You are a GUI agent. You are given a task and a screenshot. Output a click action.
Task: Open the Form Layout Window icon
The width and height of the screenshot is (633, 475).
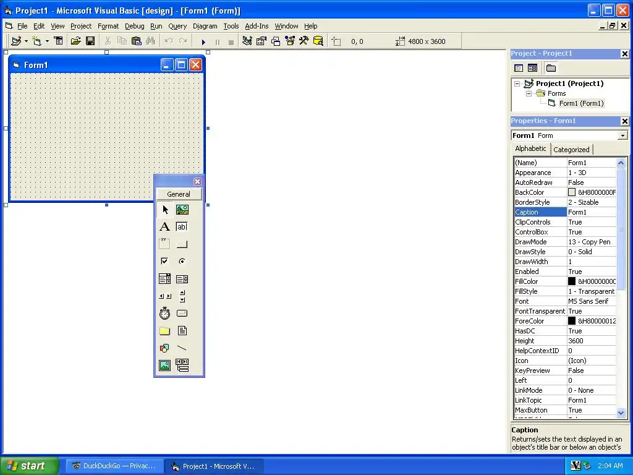click(x=276, y=41)
